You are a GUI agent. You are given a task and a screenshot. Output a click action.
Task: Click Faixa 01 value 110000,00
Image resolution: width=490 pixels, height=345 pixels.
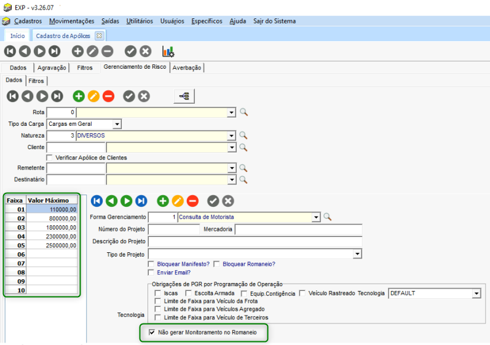click(x=52, y=209)
